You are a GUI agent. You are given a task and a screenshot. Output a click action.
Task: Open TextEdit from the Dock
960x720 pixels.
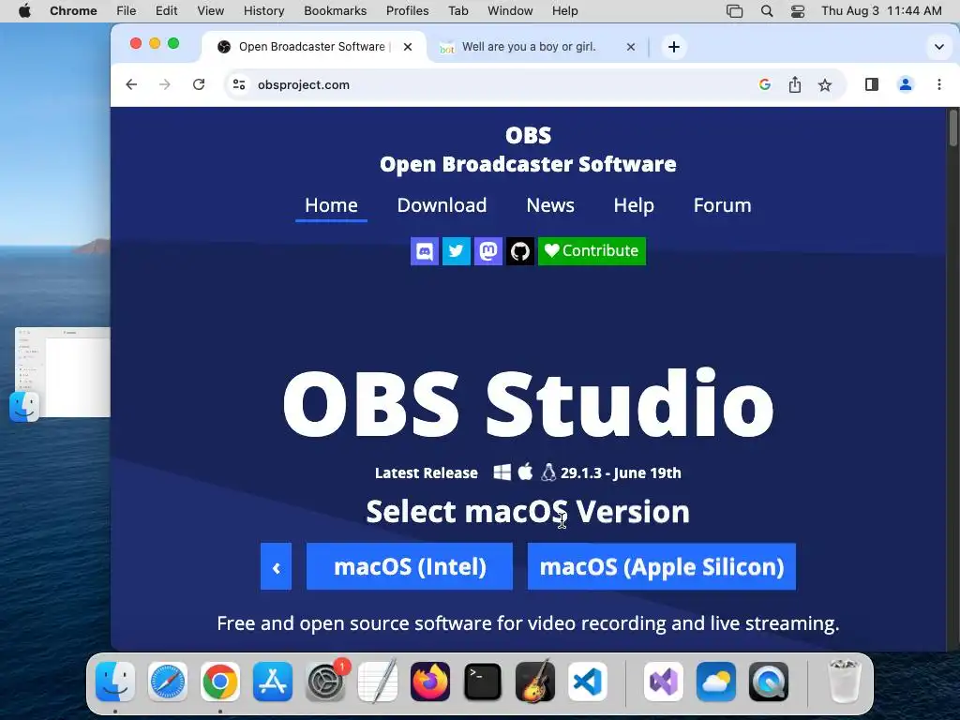(x=378, y=681)
